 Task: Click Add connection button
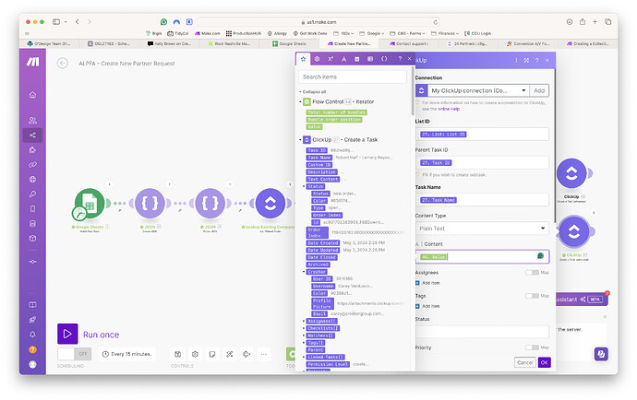point(539,90)
